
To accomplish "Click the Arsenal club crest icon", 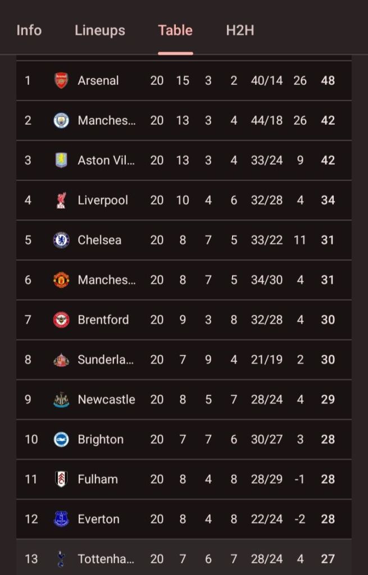I will pyautogui.click(x=61, y=80).
